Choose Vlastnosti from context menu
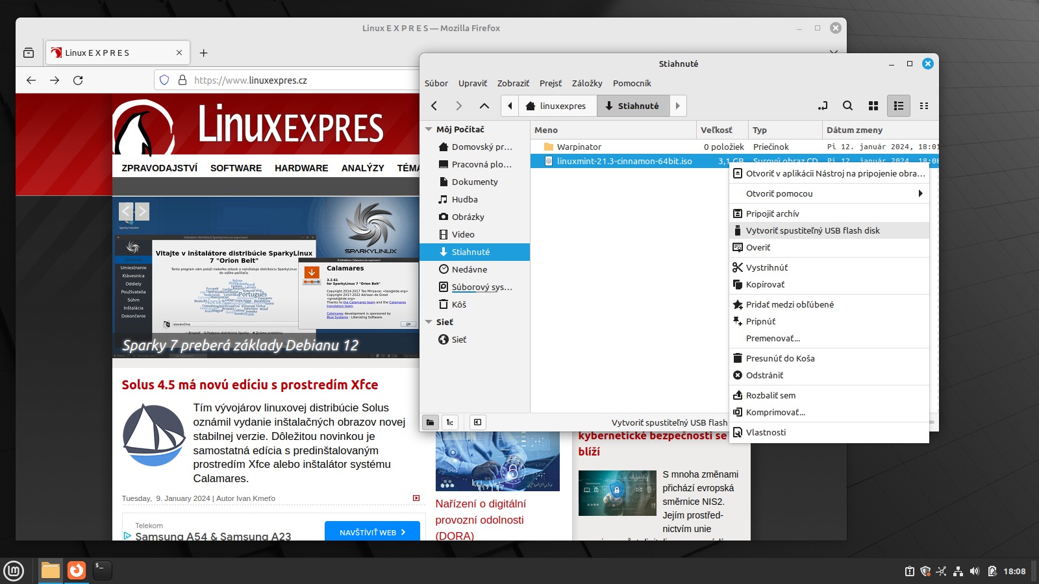 click(829, 432)
